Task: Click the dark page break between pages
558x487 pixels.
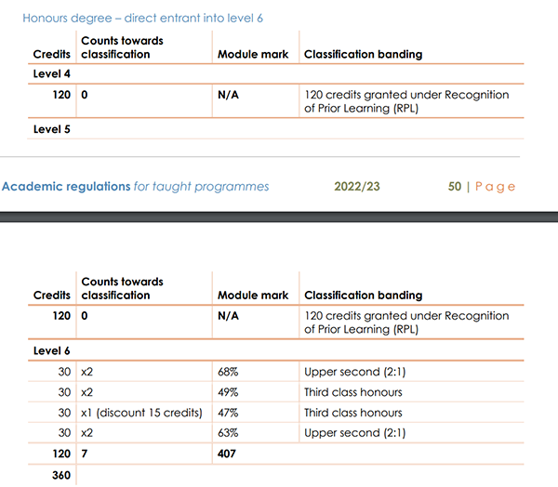Action: pyautogui.click(x=279, y=217)
